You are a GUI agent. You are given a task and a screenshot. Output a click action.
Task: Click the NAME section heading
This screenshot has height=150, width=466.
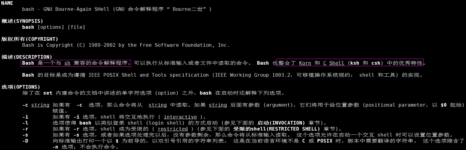tap(7, 3)
